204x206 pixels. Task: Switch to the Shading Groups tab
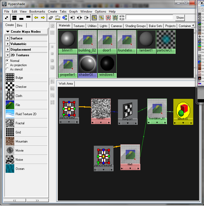[x=135, y=26]
